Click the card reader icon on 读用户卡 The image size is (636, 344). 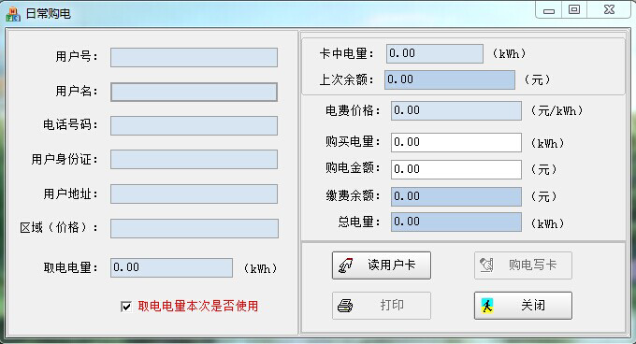tap(346, 265)
